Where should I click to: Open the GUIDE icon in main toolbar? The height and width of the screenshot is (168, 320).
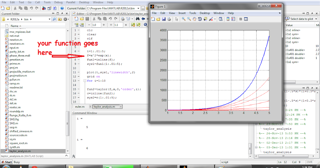(x=49, y=8)
